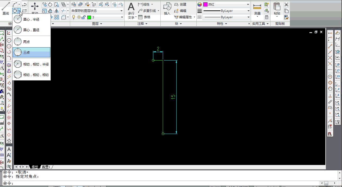
Task: Select 圆心, 直径 circle option
Action: [31, 30]
